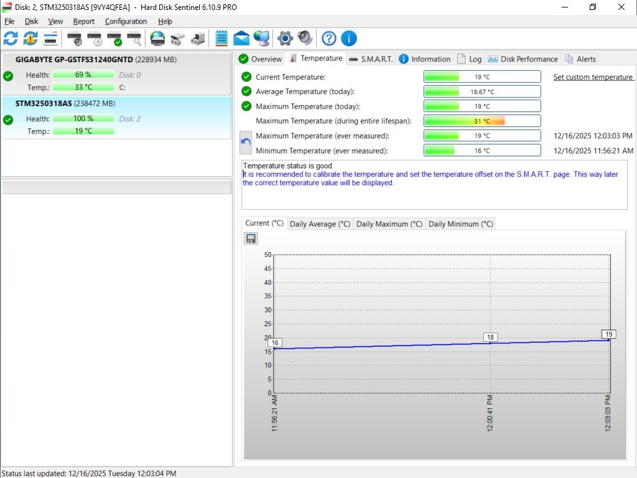Switch to the S.M.A.R.T. tab
Screen dimensions: 637x478
tap(371, 59)
